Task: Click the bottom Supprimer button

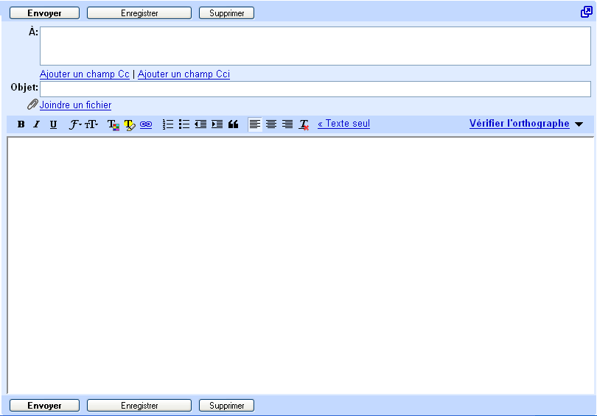Action: 226,406
